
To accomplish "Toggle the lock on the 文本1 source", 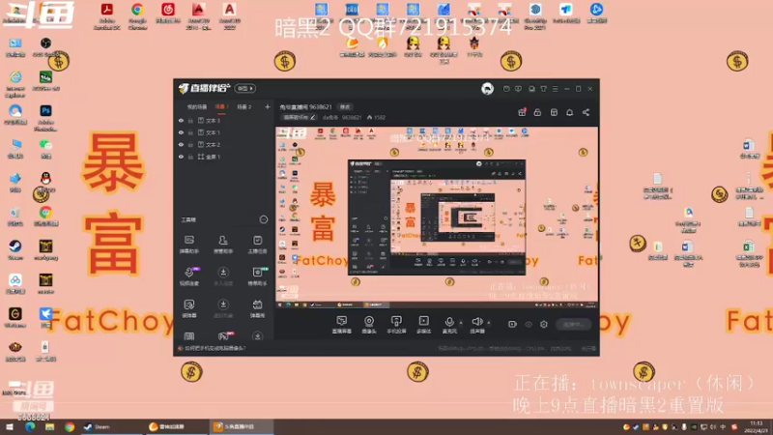I will pos(190,132).
